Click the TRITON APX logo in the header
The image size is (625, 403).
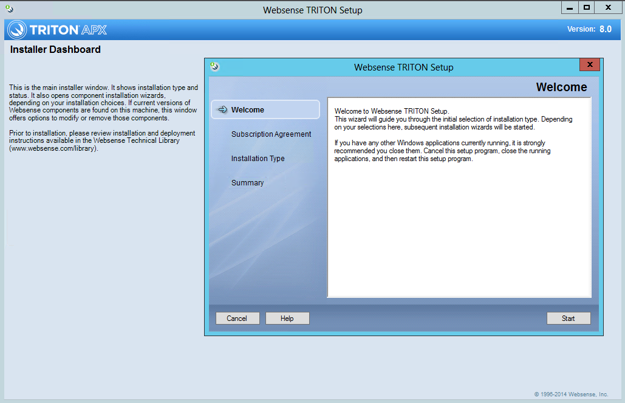tap(57, 30)
